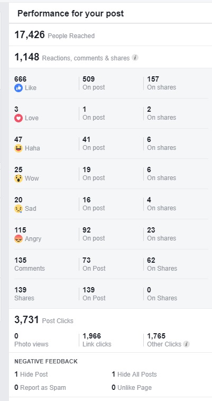Click Hide All Posts feedback entry
212x401 pixels.
(134, 375)
